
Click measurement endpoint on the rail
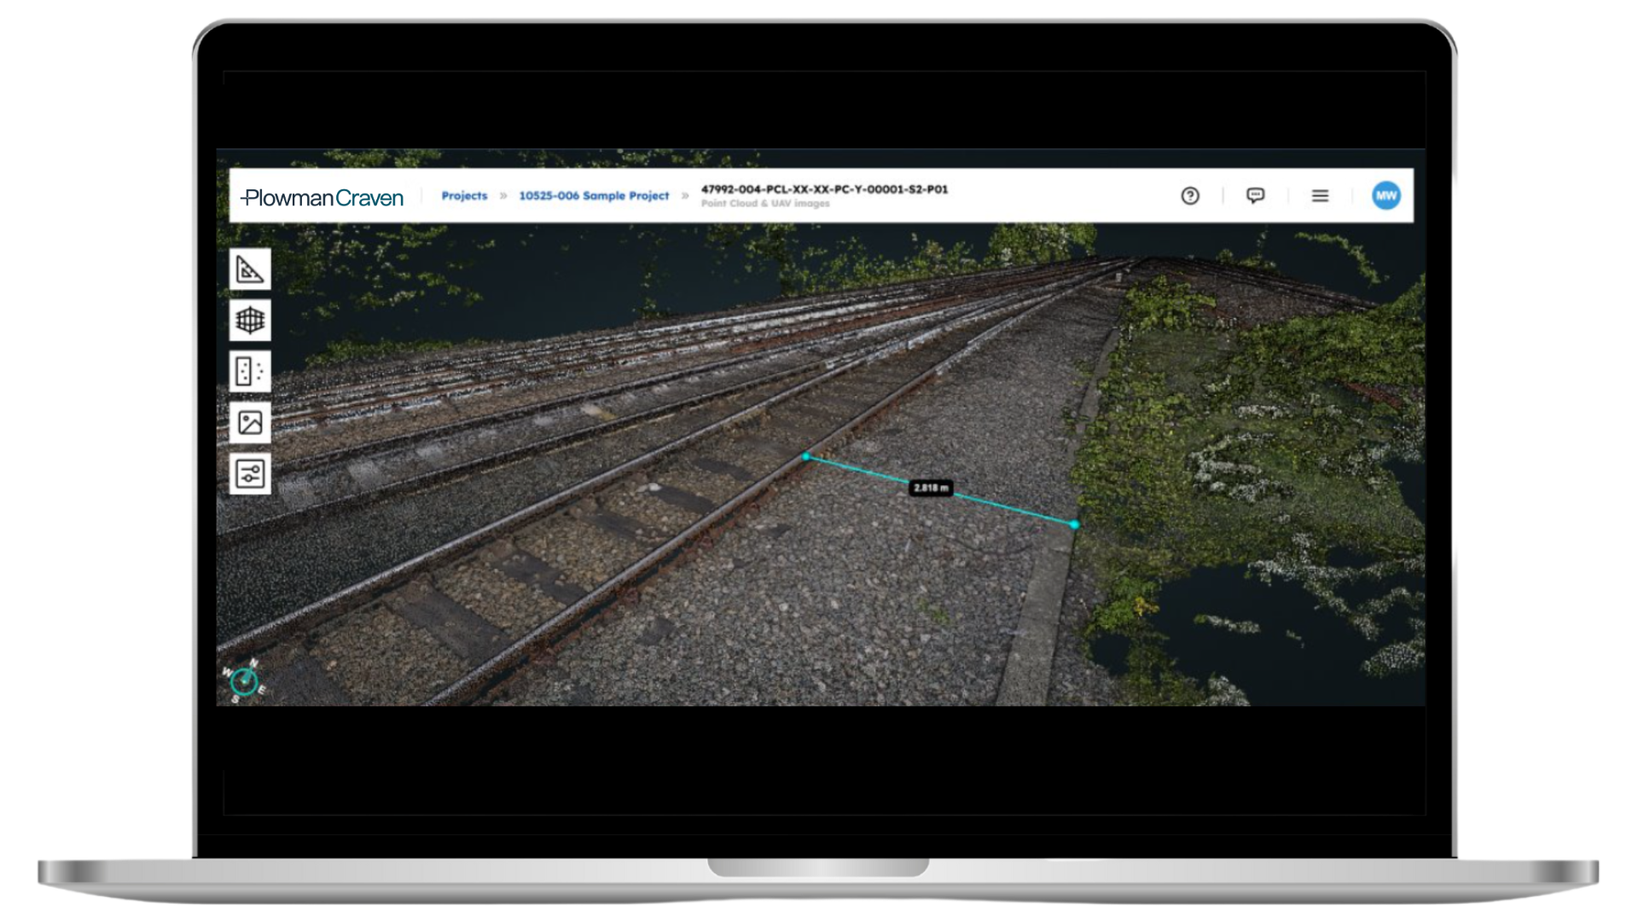point(806,457)
